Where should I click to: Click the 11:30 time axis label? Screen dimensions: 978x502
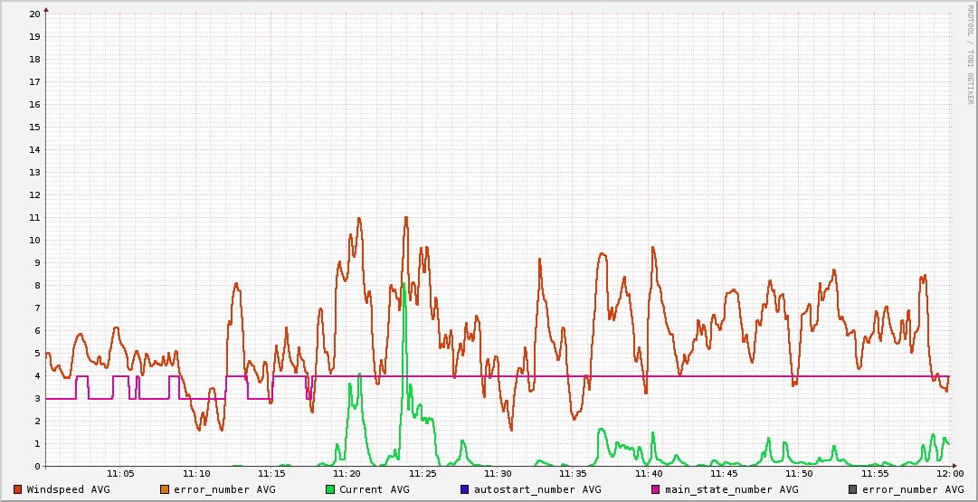[x=498, y=473]
